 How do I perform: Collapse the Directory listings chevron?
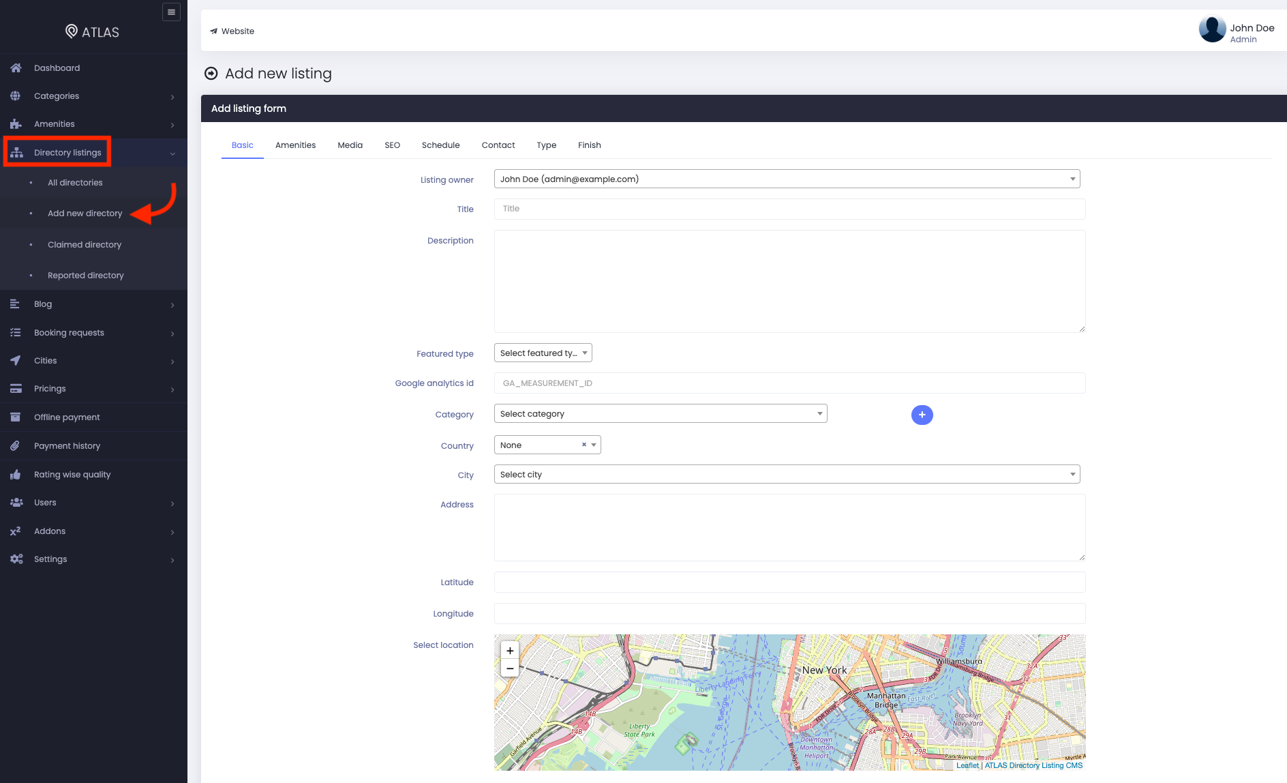coord(172,153)
